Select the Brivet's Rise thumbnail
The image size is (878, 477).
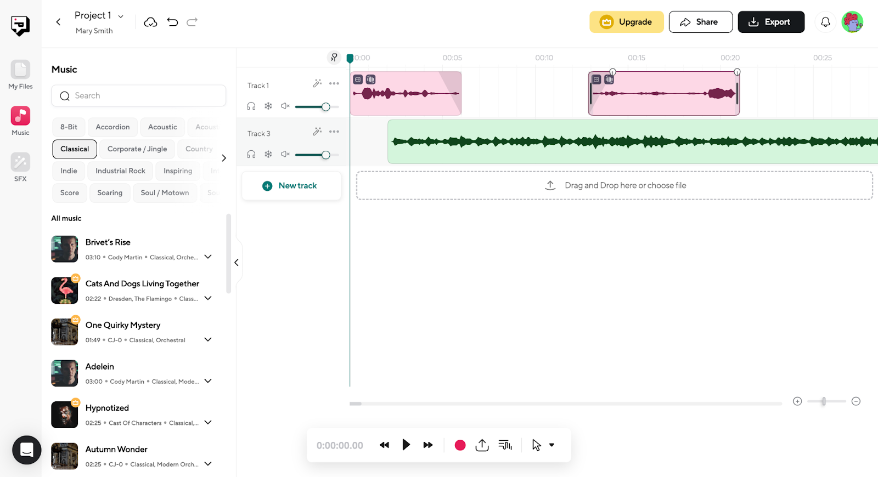click(65, 249)
